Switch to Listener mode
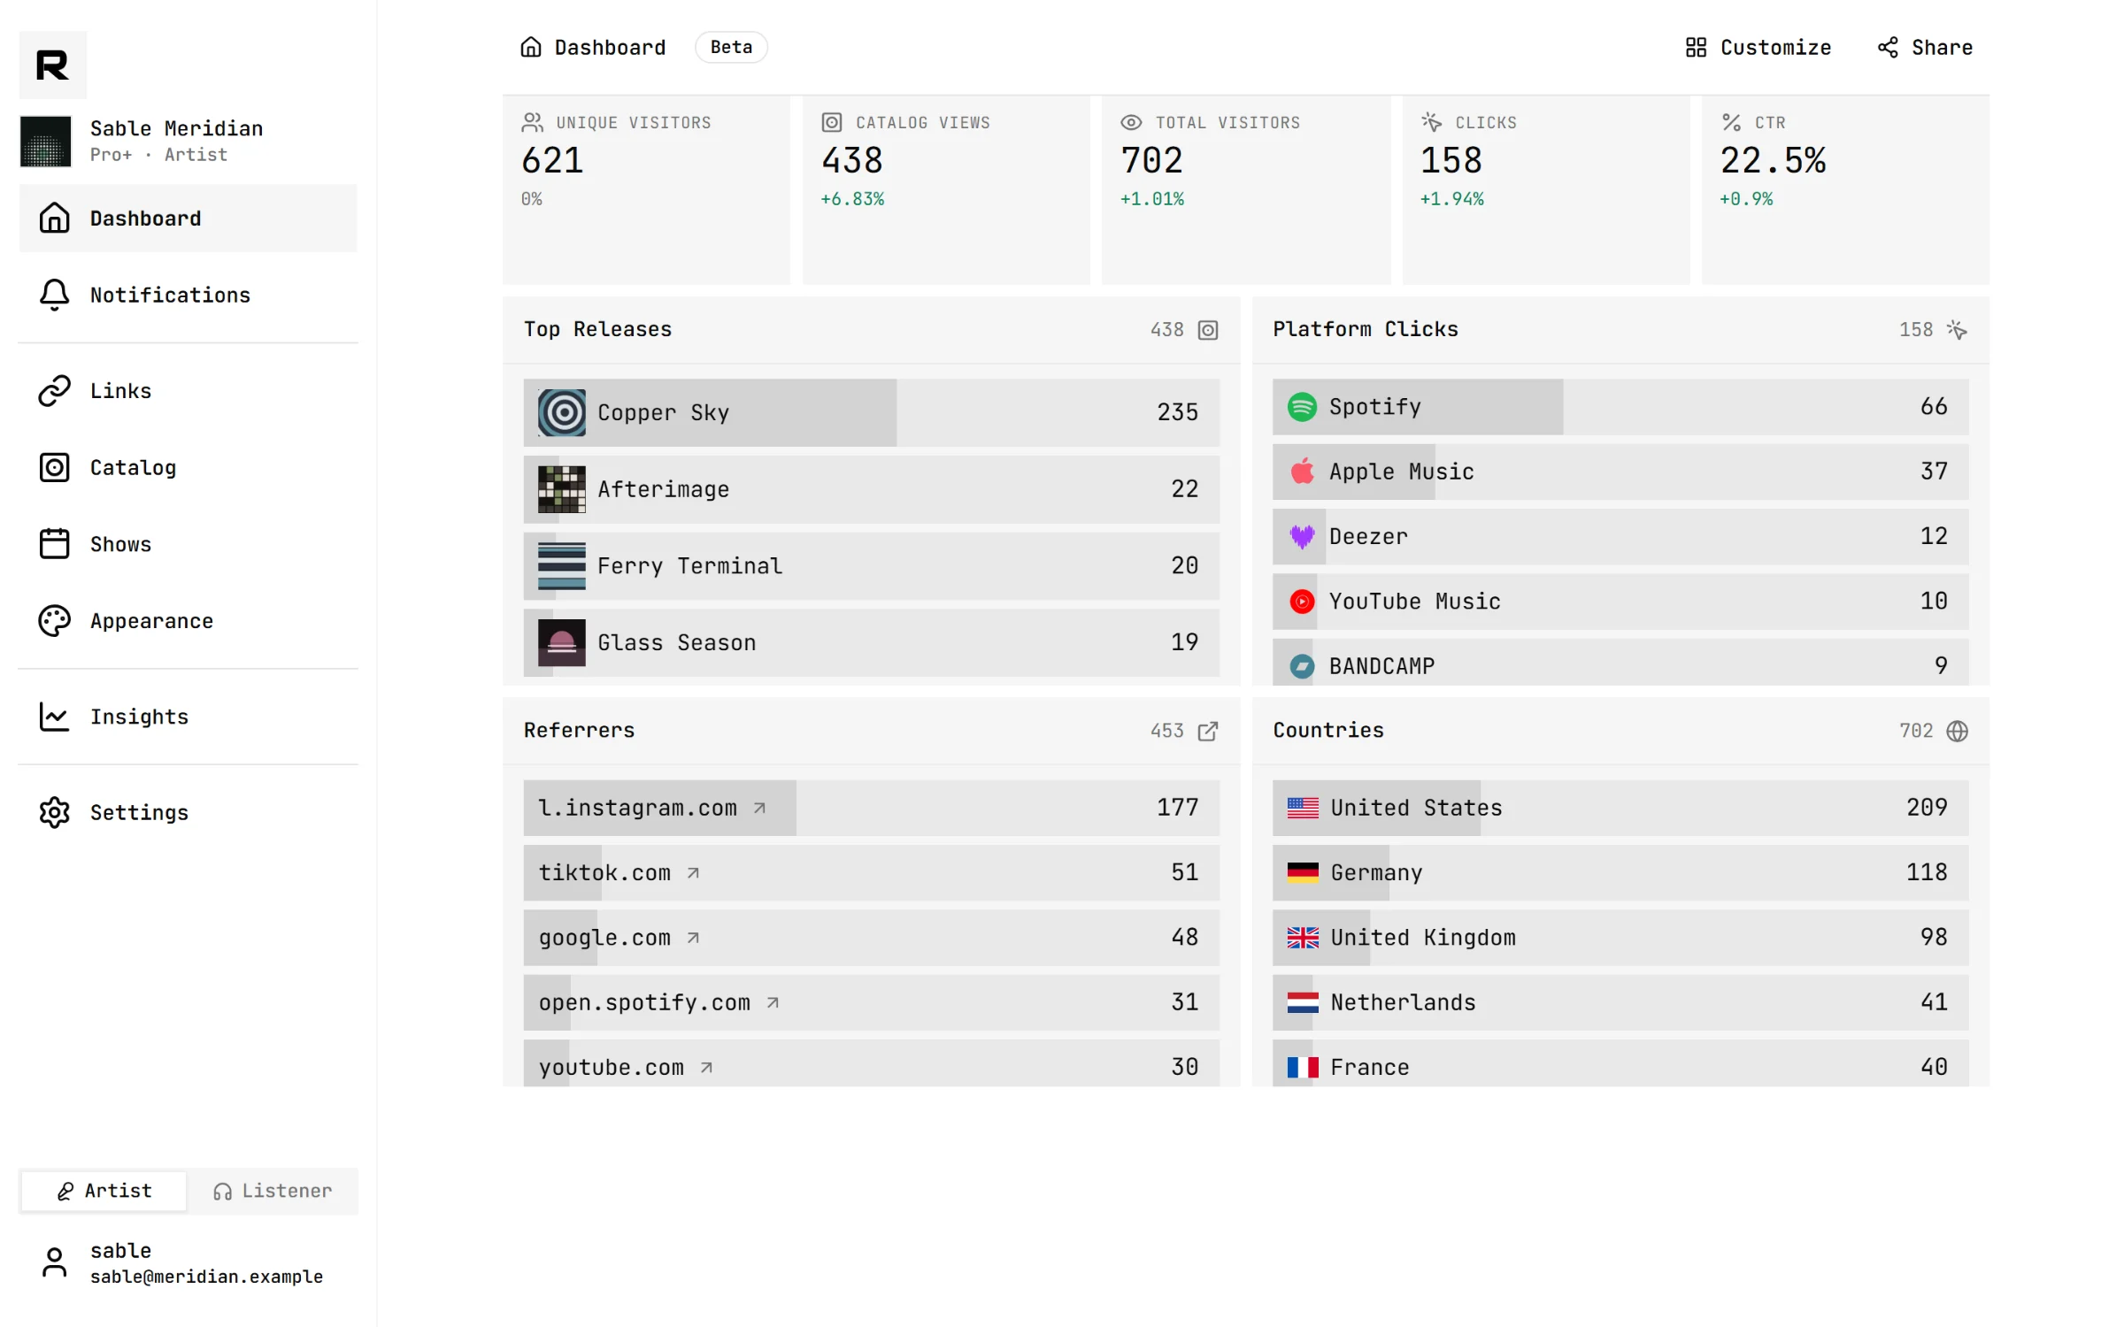This screenshot has width=2124, height=1327. tap(272, 1191)
